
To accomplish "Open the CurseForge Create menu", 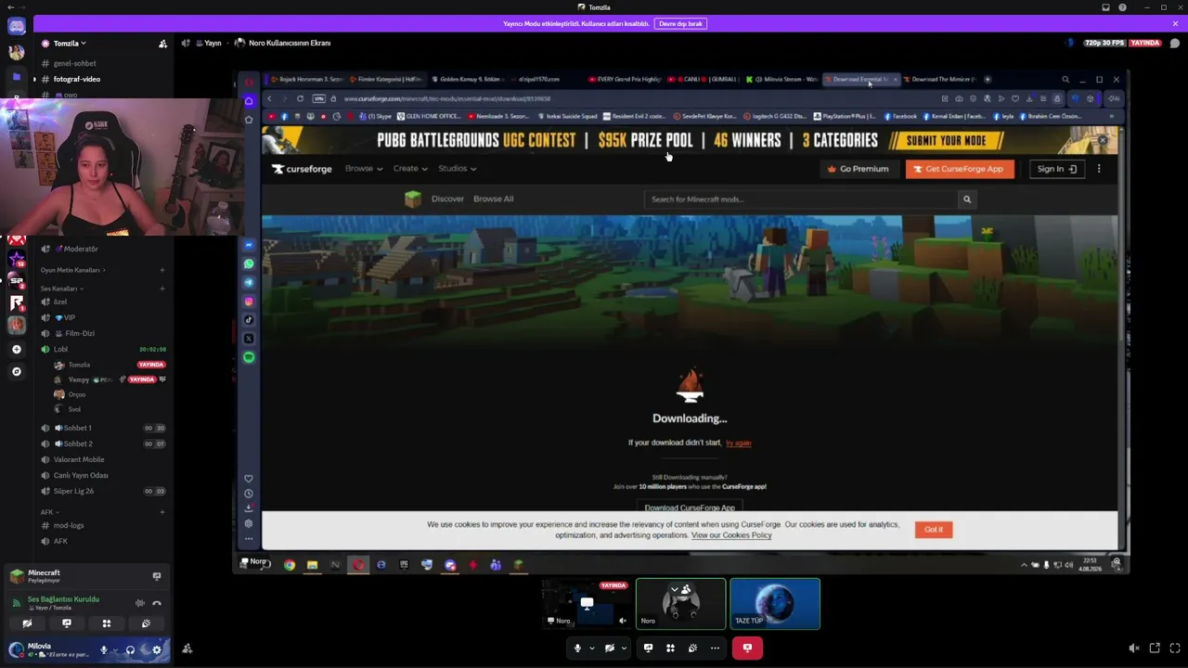I will (410, 168).
